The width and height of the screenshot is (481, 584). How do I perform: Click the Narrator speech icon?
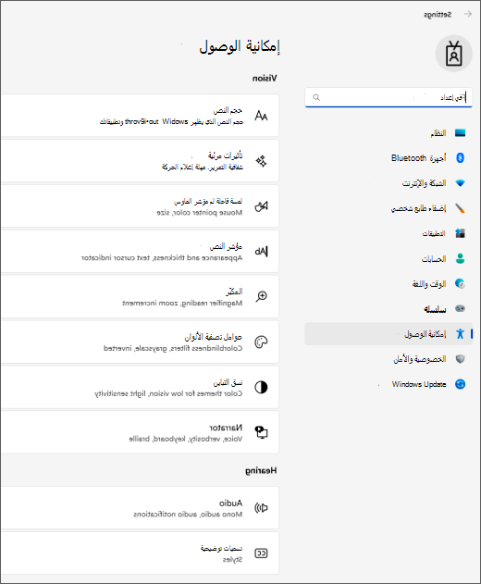261,432
